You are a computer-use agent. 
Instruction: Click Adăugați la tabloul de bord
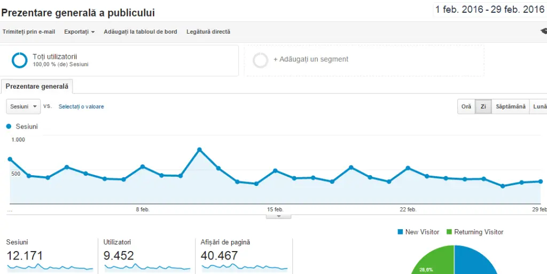click(140, 32)
